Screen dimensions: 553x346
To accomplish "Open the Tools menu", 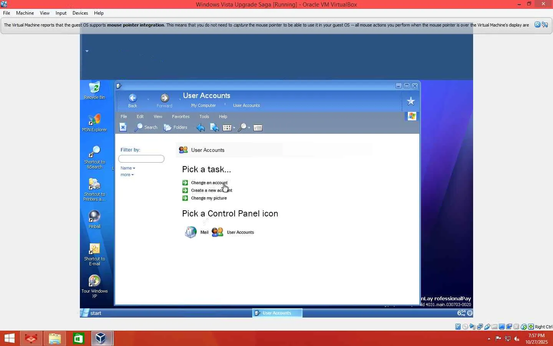I will click(204, 116).
